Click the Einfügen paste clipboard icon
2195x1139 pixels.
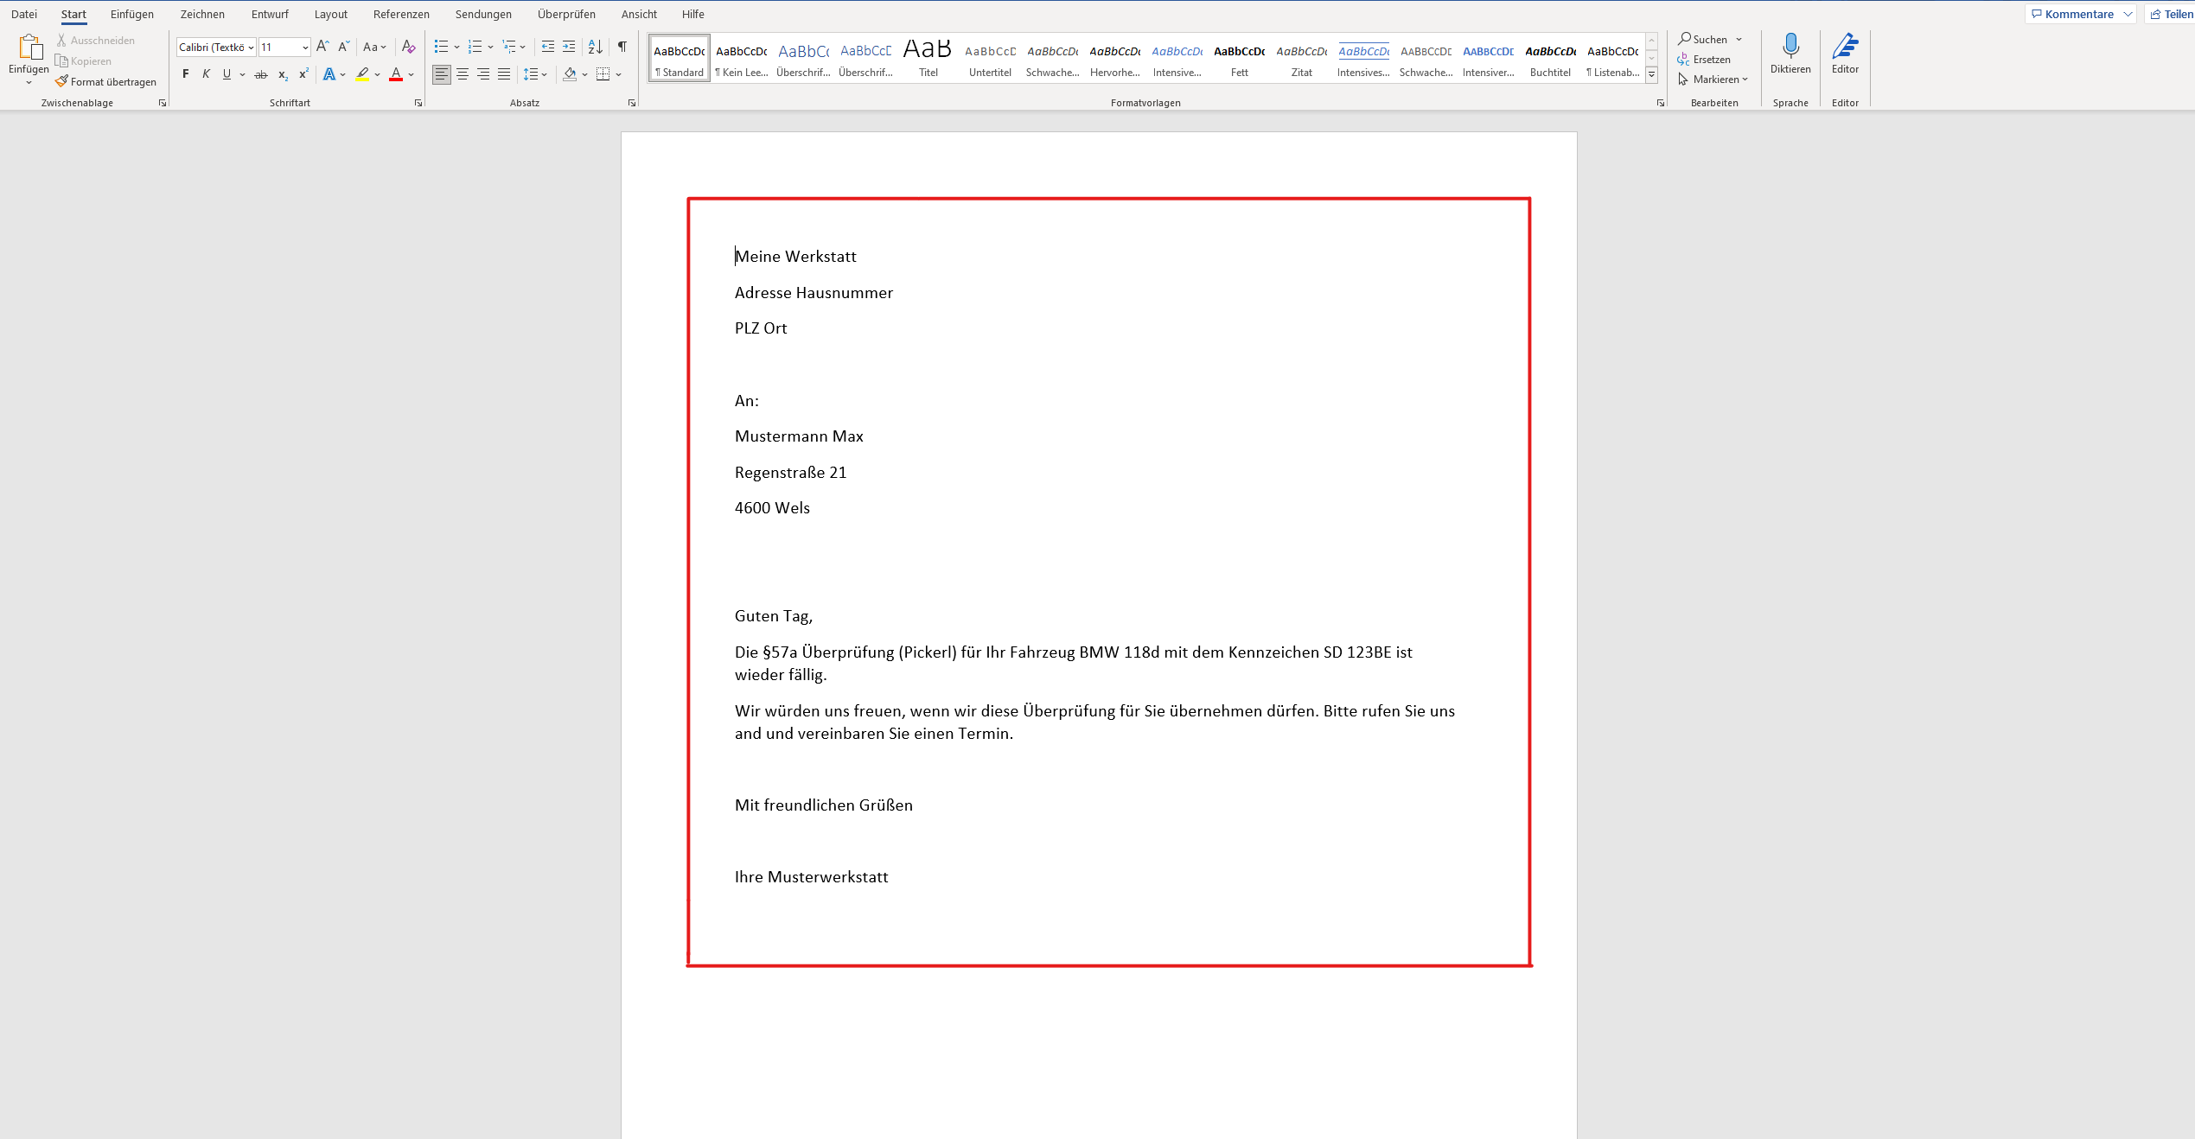(x=29, y=48)
